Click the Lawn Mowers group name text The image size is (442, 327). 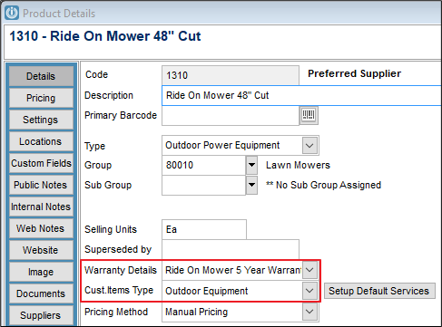(x=298, y=165)
